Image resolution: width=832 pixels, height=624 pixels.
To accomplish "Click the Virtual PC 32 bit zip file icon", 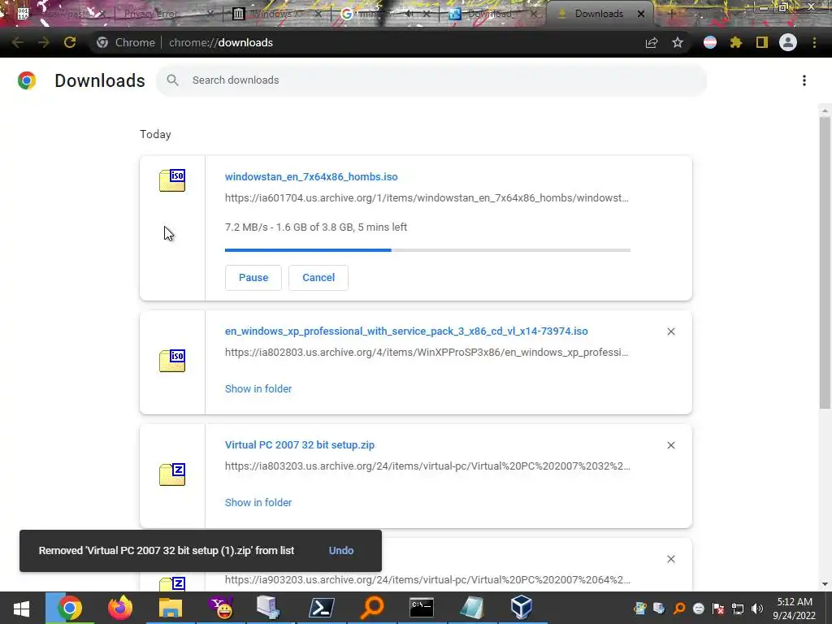I will pyautogui.click(x=172, y=474).
